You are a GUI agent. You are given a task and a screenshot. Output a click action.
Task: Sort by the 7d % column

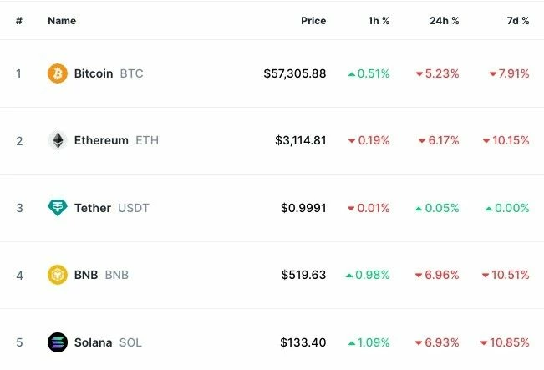pos(517,21)
